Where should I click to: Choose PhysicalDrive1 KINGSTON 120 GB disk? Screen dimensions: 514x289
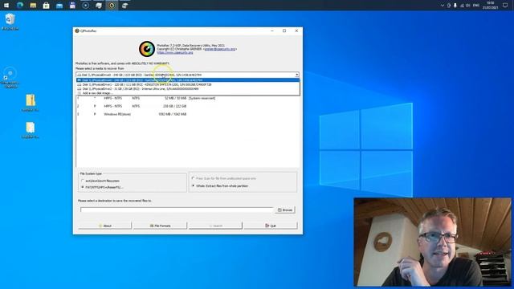click(x=188, y=84)
